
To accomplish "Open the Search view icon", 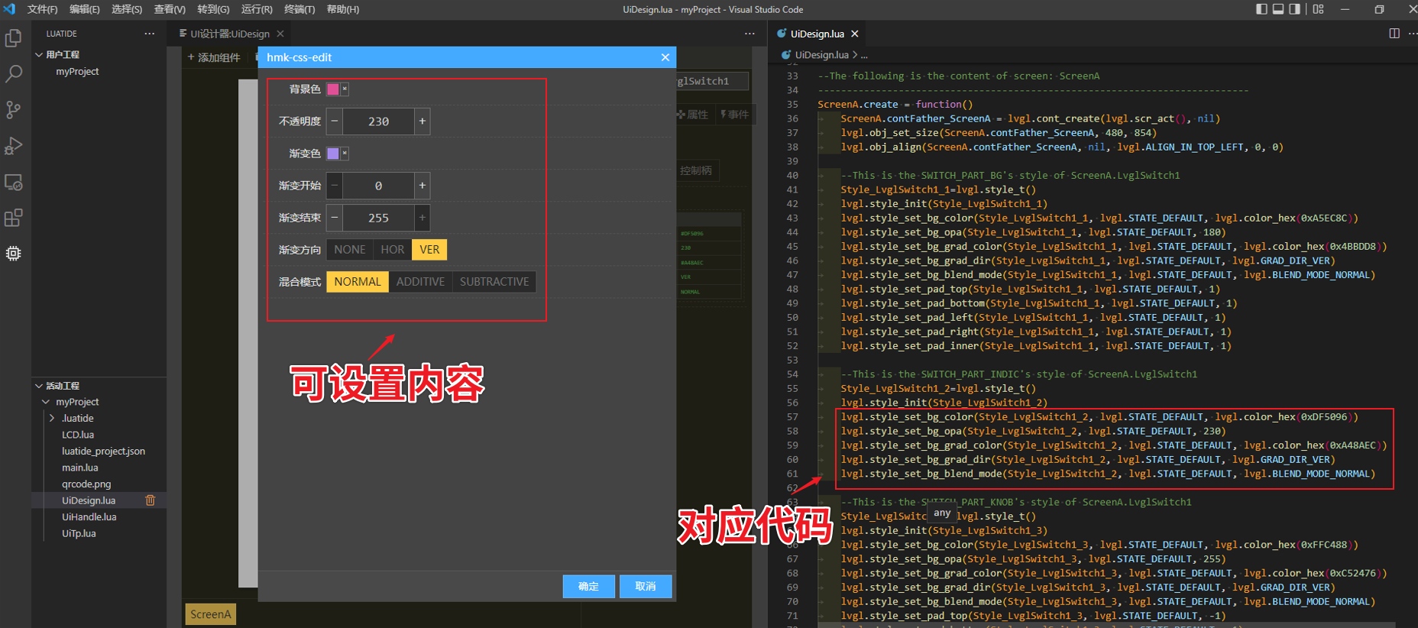I will (14, 74).
